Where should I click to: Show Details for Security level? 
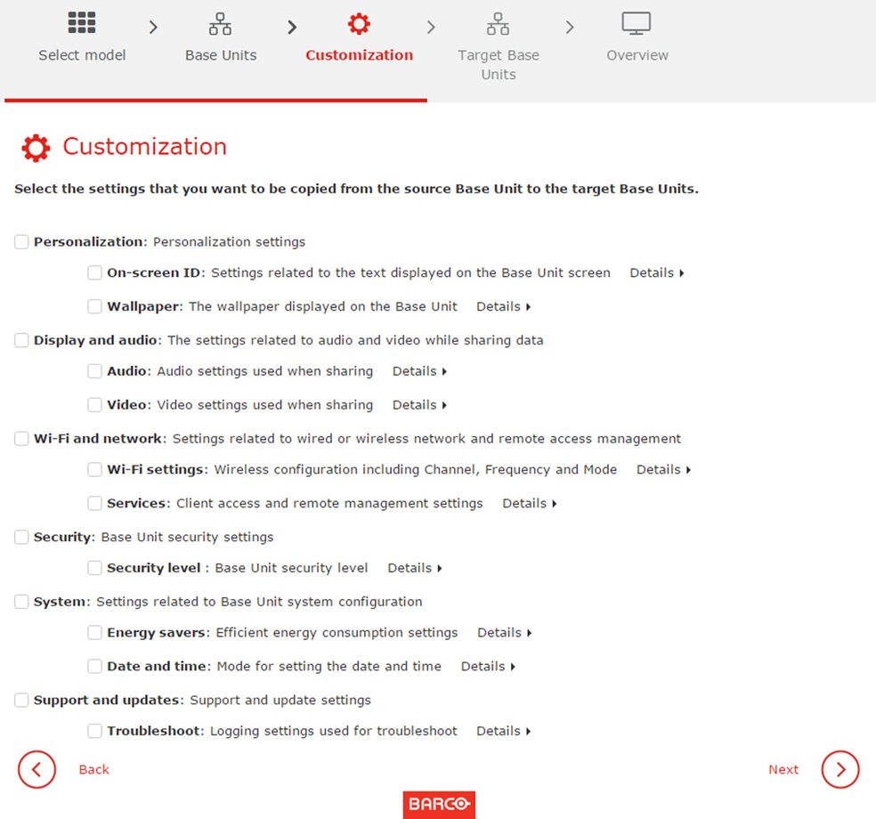coord(415,568)
